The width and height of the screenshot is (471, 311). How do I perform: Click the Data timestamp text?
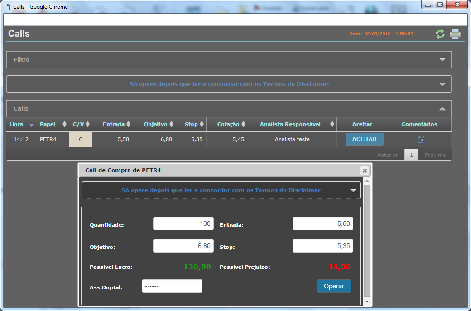click(381, 34)
